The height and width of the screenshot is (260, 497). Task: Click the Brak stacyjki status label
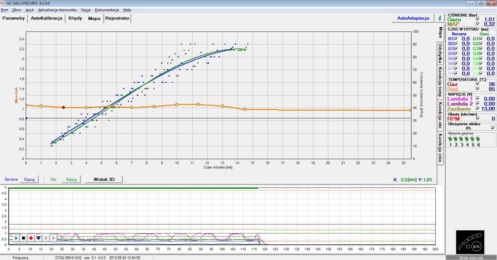(471, 258)
